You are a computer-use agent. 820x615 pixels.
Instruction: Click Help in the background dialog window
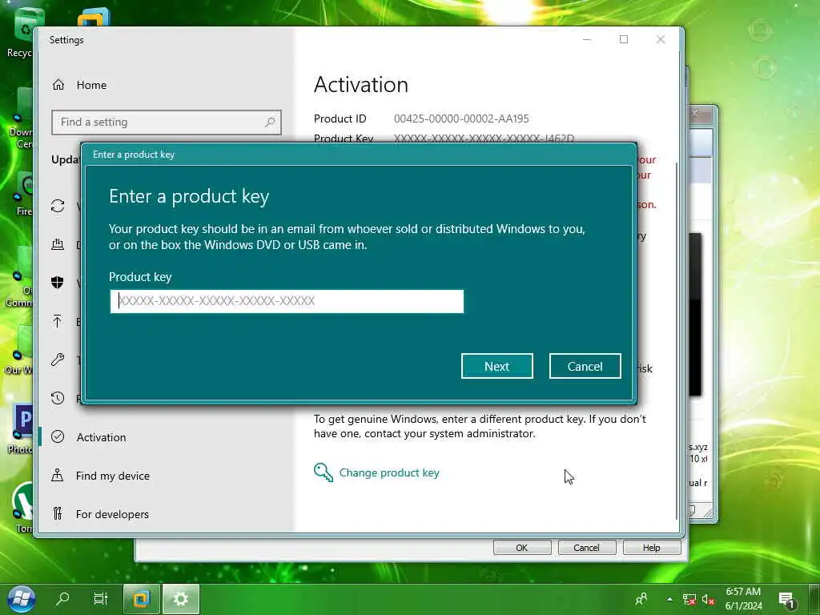(652, 548)
